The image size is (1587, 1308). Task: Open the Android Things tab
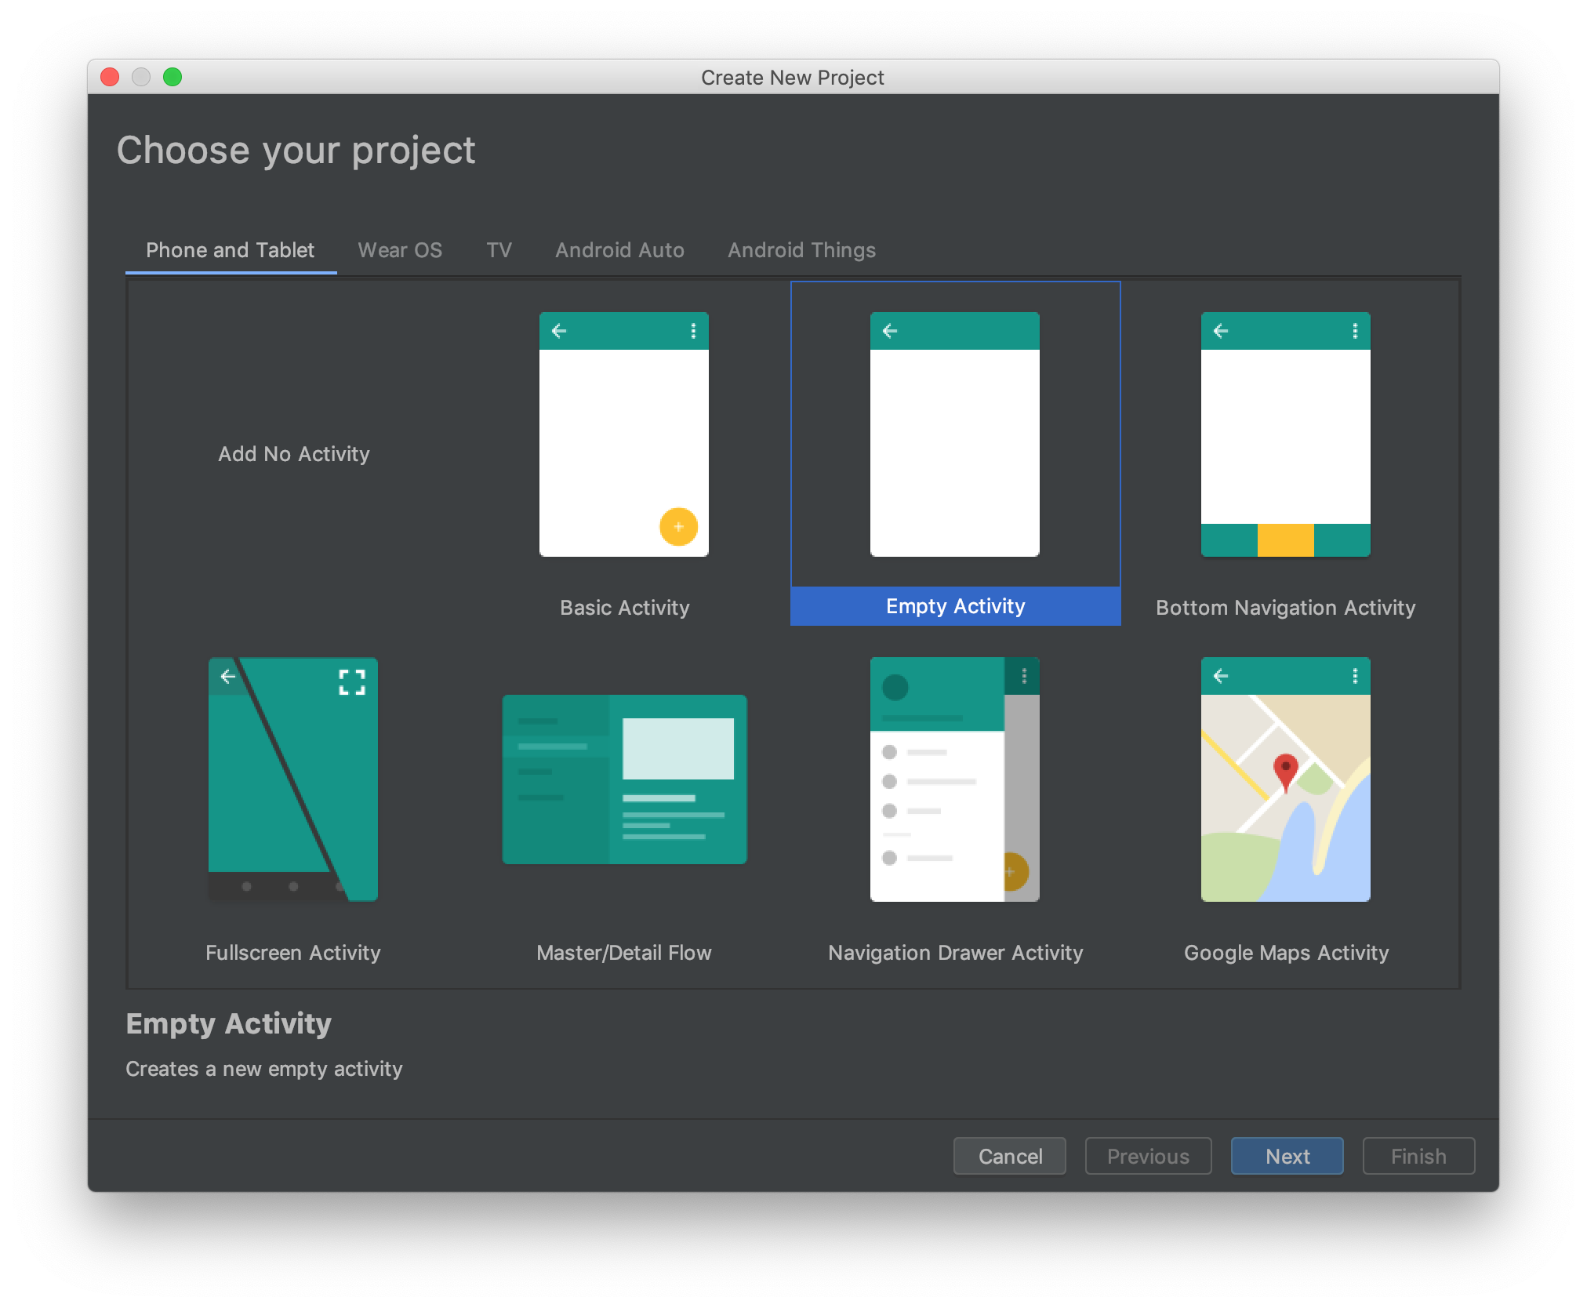[801, 250]
